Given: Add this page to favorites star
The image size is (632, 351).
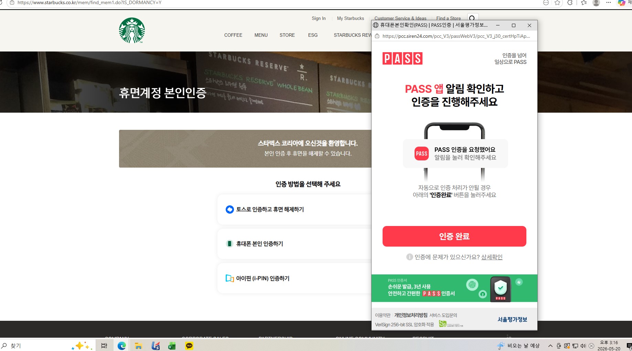Looking at the screenshot, I should (557, 3).
